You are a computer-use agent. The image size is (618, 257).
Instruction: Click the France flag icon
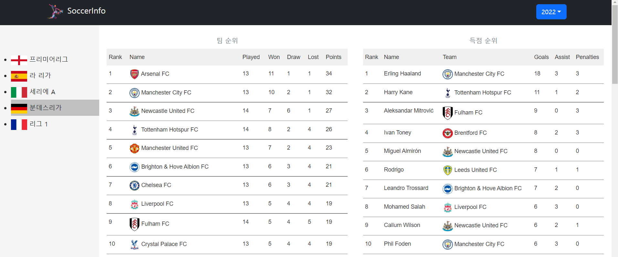(x=19, y=124)
